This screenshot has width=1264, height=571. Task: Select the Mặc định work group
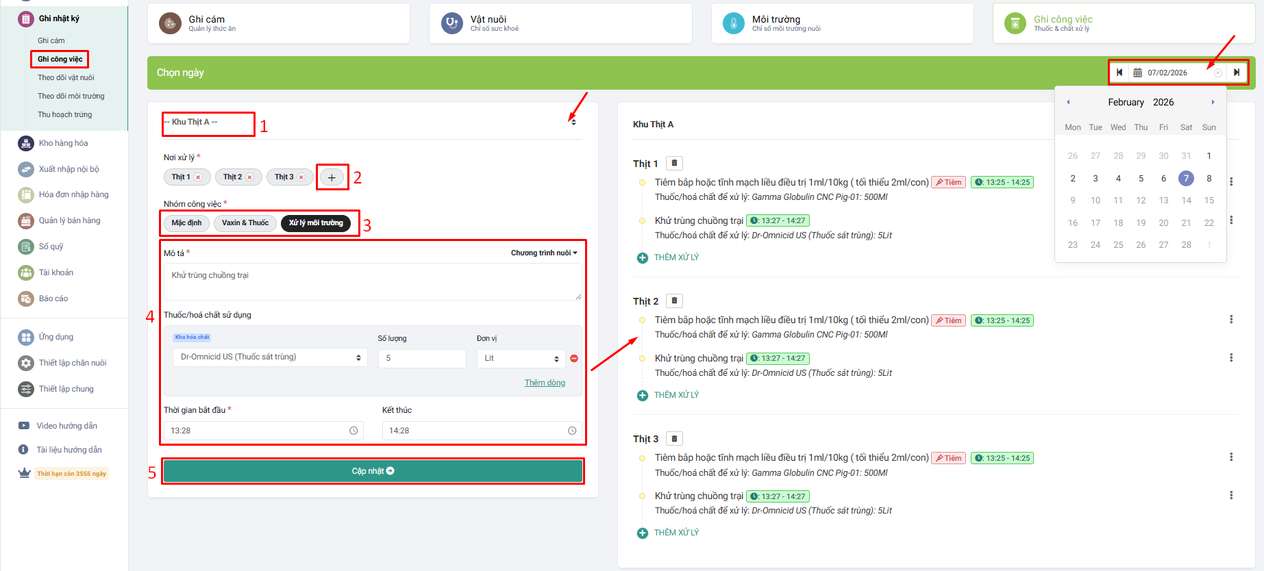(186, 223)
